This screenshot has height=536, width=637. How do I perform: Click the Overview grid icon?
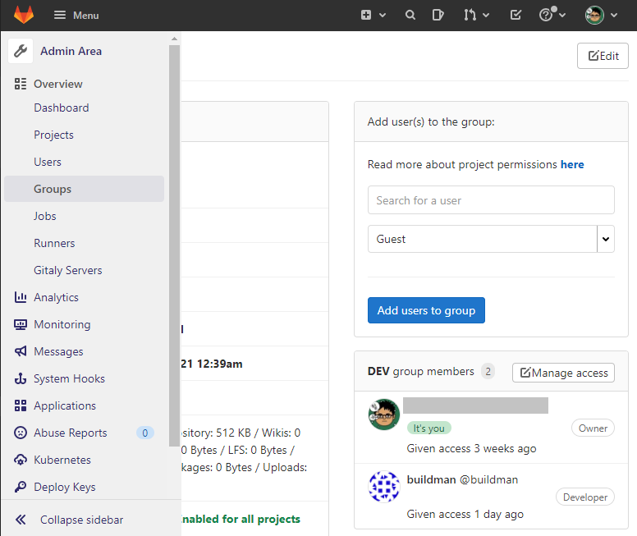21,84
